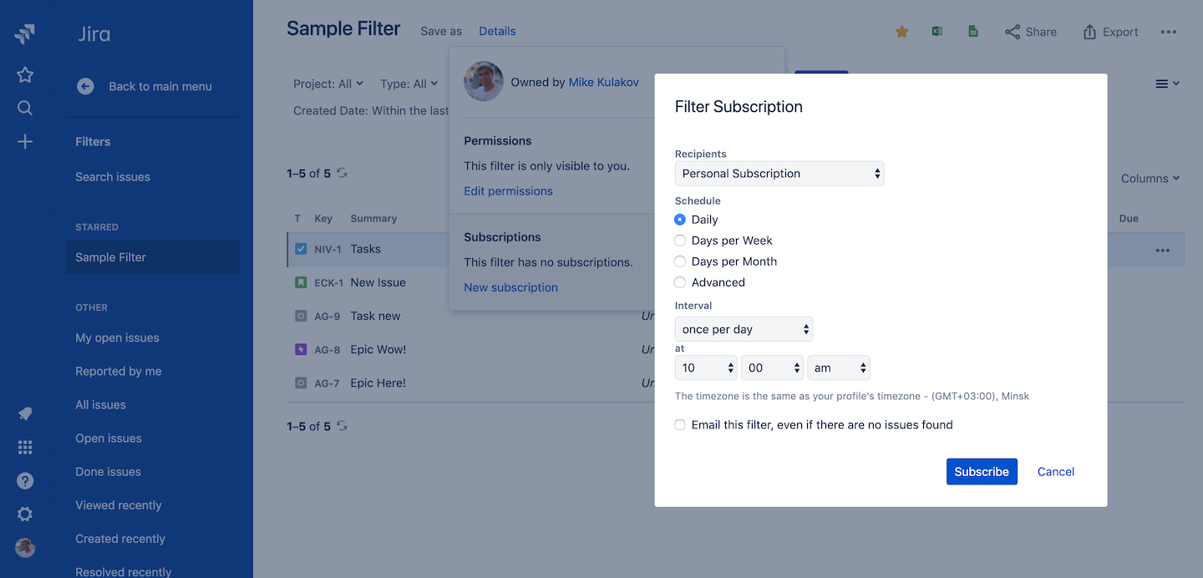Screen dimensions: 1203x578
Task: Open results with the Google Sheets icon
Action: point(972,30)
